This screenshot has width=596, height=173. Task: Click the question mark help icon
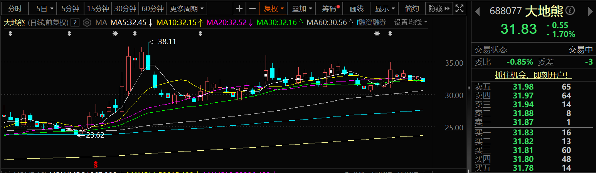(x=76, y=23)
